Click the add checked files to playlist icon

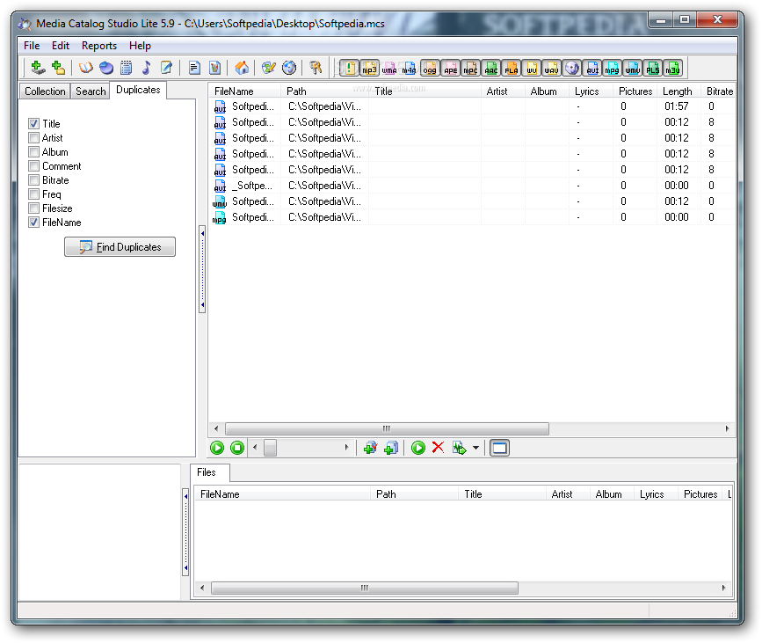(x=370, y=448)
